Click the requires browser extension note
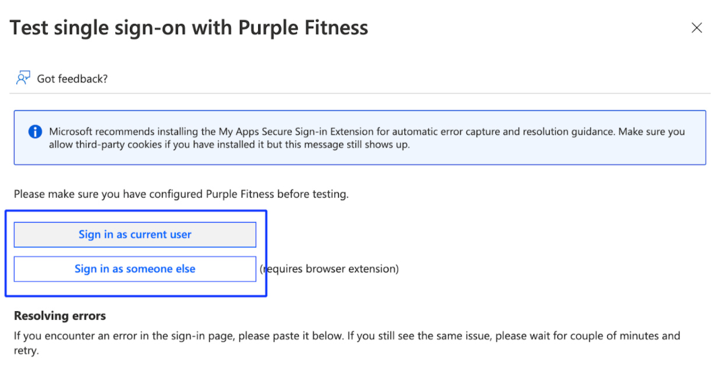Image resolution: width=727 pixels, height=367 pixels. (x=330, y=269)
